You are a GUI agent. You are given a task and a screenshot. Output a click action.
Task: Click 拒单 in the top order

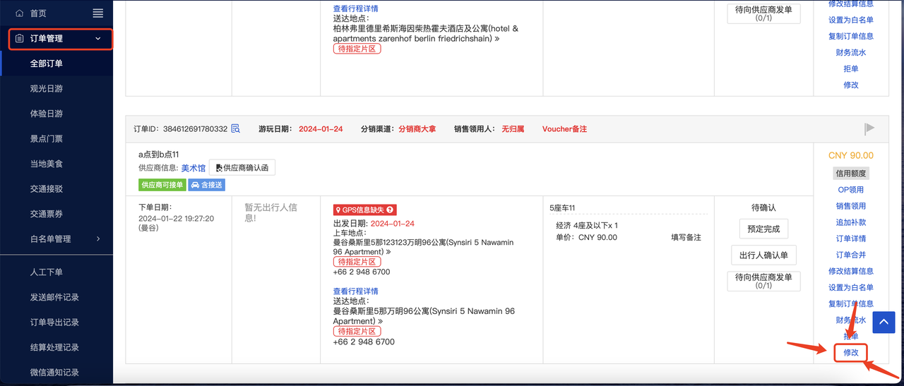tap(850, 68)
